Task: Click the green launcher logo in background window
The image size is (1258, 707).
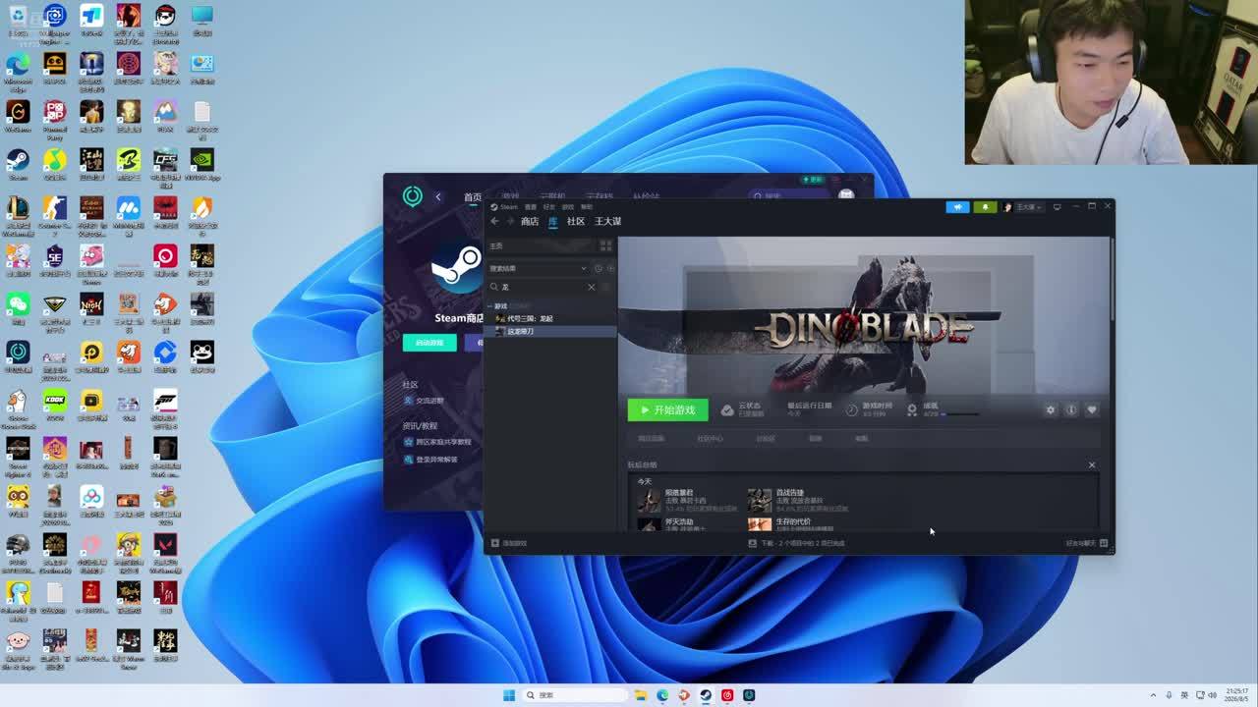Action: [413, 196]
